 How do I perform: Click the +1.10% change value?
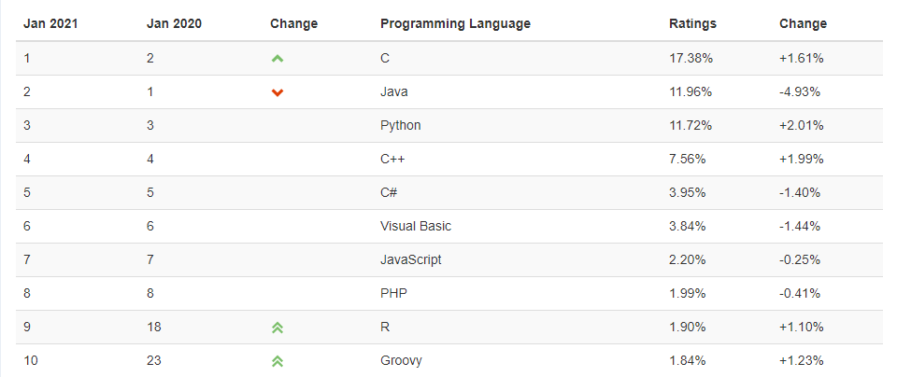pos(802,328)
